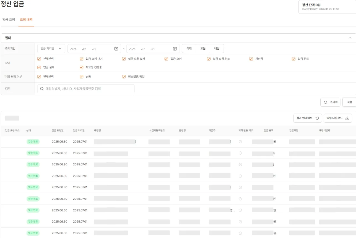Open the start date calendar picker icon
This screenshot has height=238, width=356.
(x=116, y=49)
